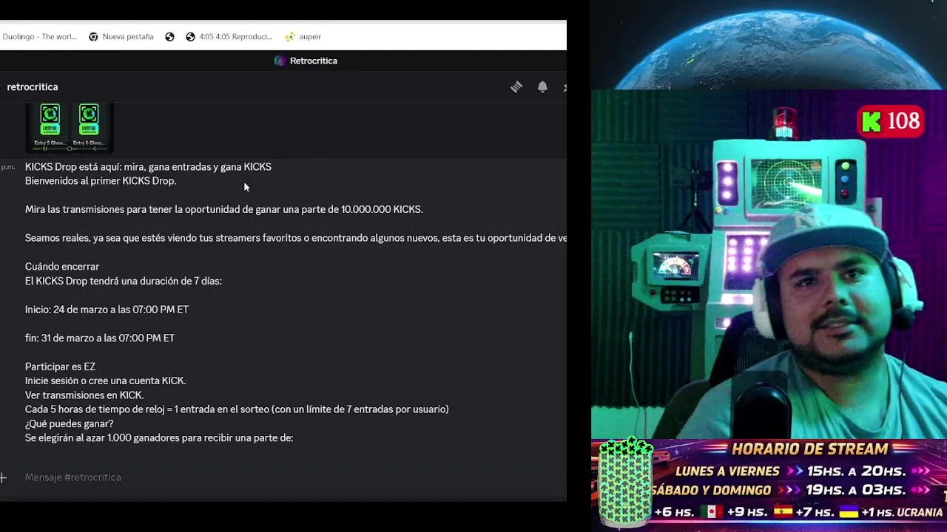Click 'Inicie sesión o cree una cuenta KICK.'
Image resolution: width=947 pixels, height=532 pixels.
(106, 381)
